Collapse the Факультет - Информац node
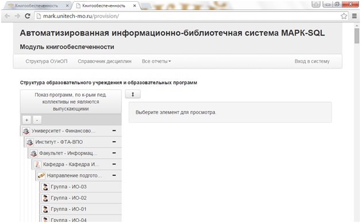This screenshot has width=361, height=223. (x=114, y=153)
